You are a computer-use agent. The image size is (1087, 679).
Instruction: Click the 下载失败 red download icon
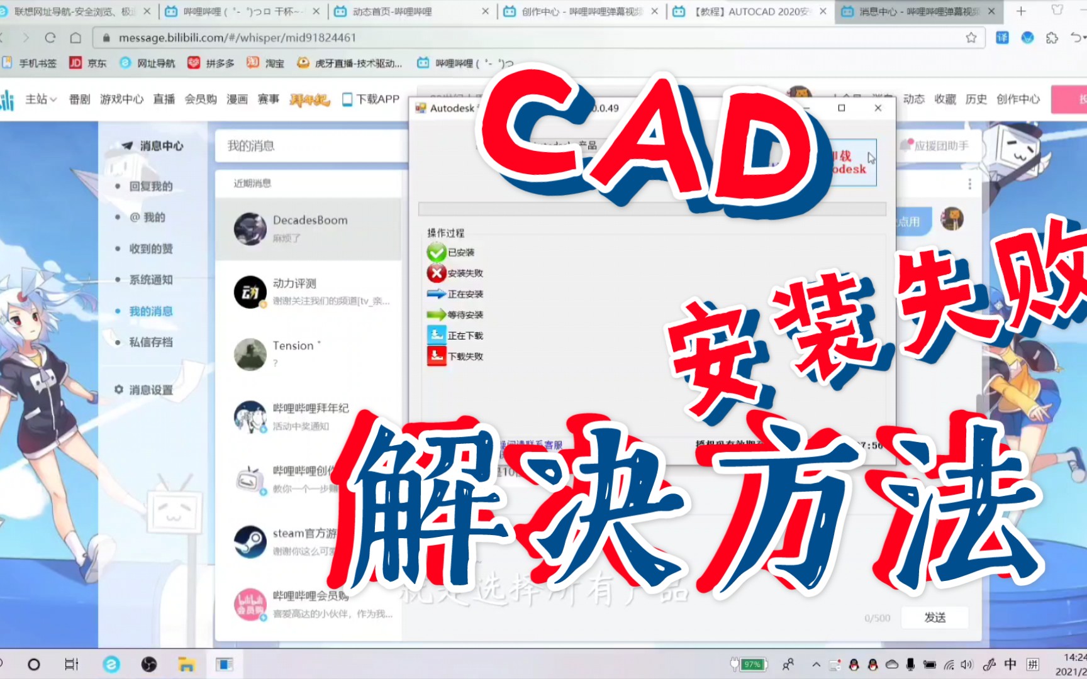[435, 356]
